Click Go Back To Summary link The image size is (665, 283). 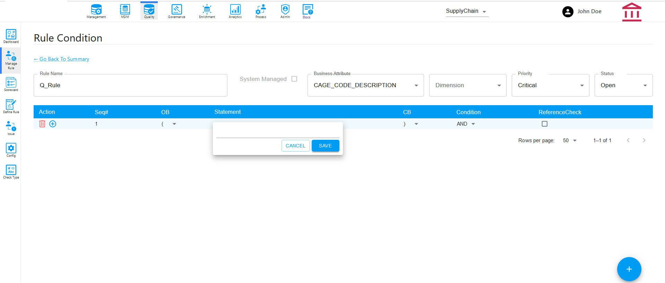pos(61,59)
